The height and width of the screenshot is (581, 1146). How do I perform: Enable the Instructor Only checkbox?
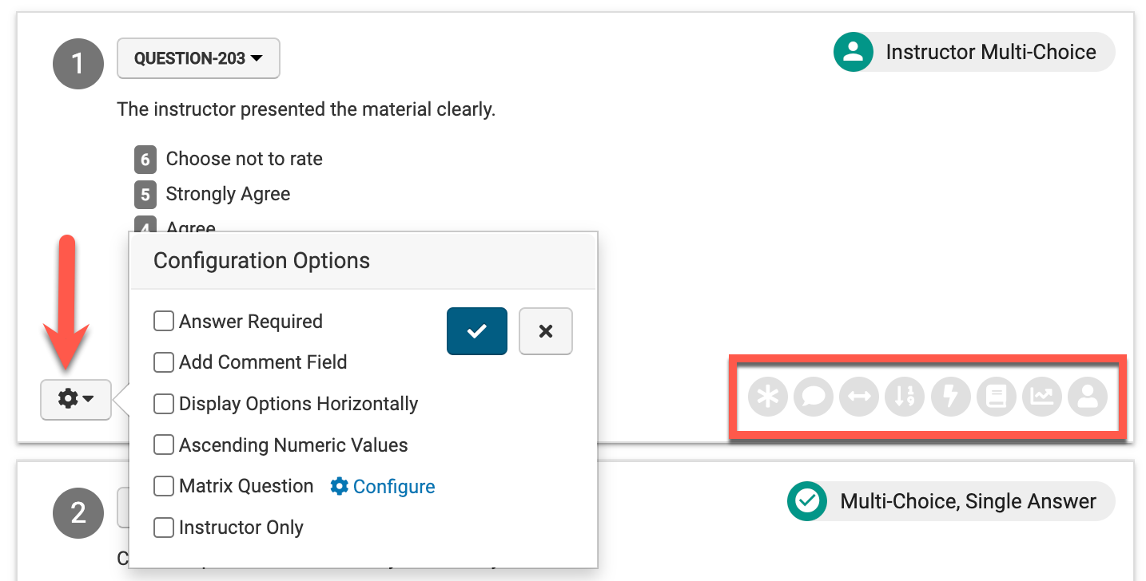coord(164,528)
